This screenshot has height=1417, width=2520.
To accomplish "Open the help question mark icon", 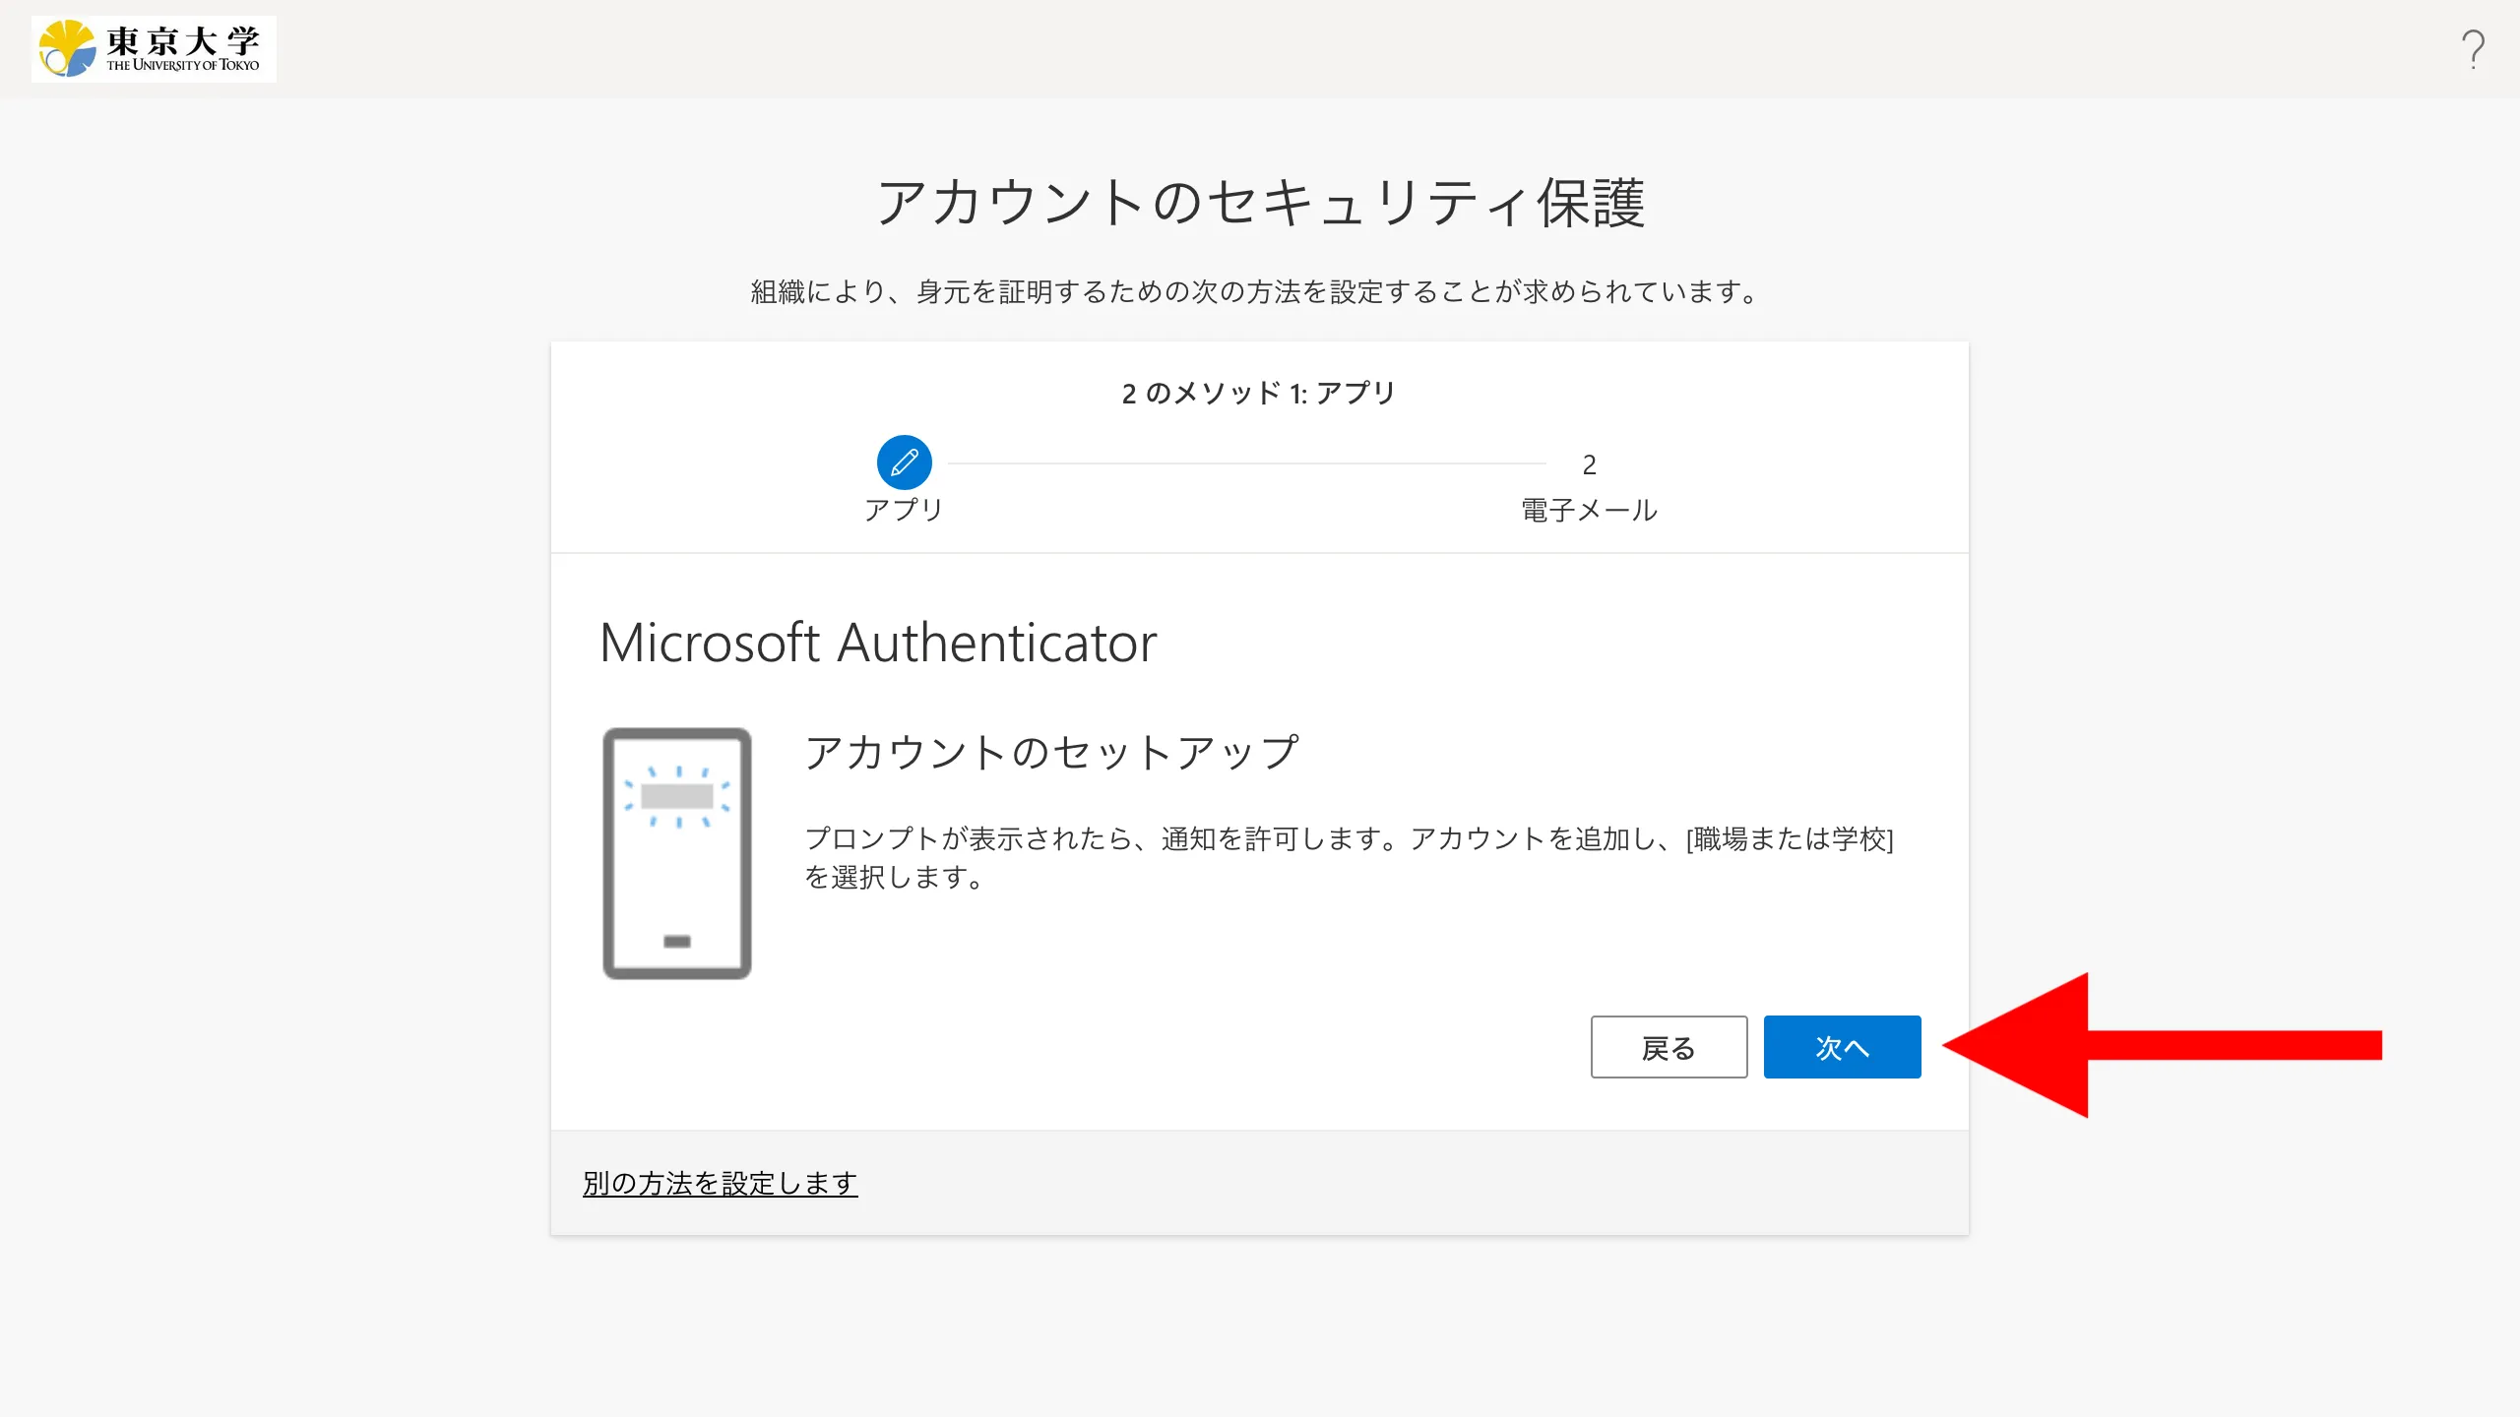I will point(2472,49).
